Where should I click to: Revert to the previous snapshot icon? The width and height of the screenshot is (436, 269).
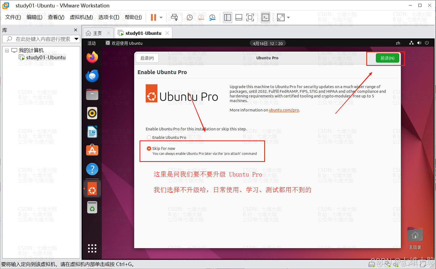(x=201, y=18)
